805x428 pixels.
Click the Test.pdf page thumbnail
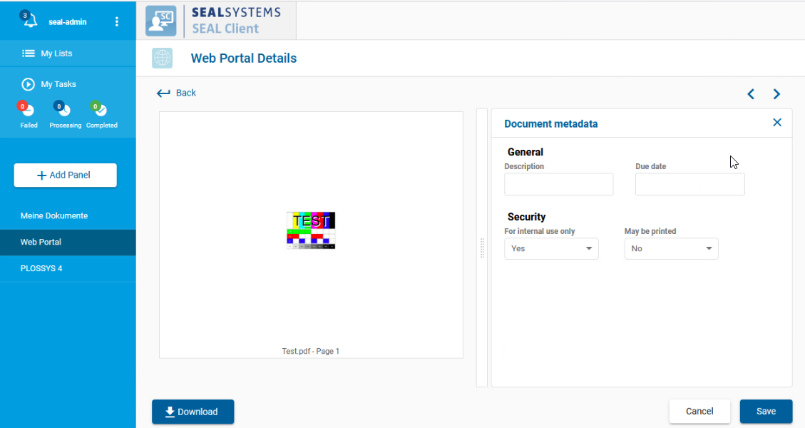pyautogui.click(x=311, y=230)
